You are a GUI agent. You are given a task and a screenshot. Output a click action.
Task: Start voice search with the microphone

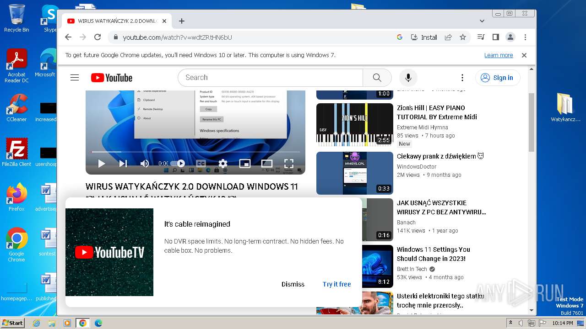[408, 78]
